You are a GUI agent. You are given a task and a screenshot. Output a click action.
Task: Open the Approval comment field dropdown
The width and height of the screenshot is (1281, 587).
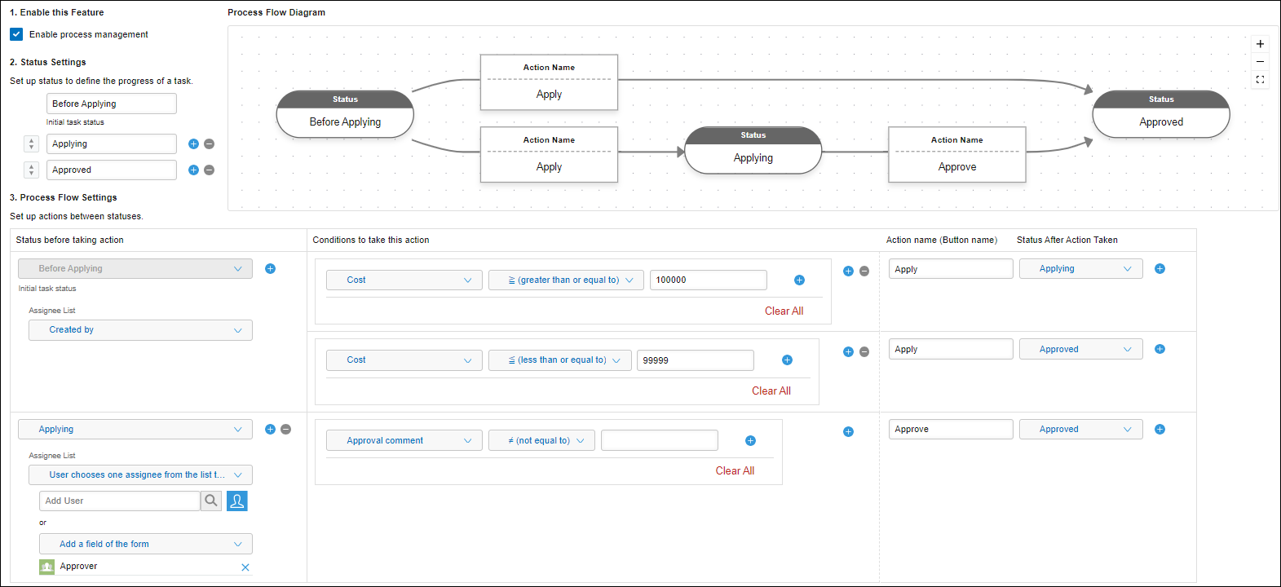click(404, 440)
